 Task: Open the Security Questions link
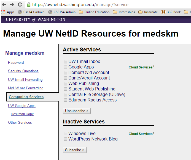click(x=23, y=71)
